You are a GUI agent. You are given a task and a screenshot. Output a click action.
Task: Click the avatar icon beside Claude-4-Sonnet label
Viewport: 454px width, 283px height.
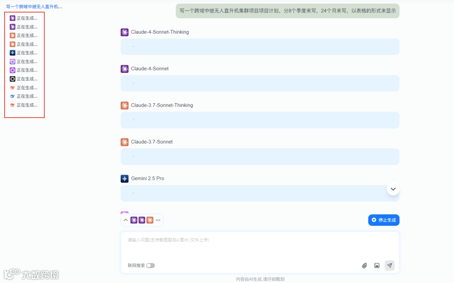124,69
